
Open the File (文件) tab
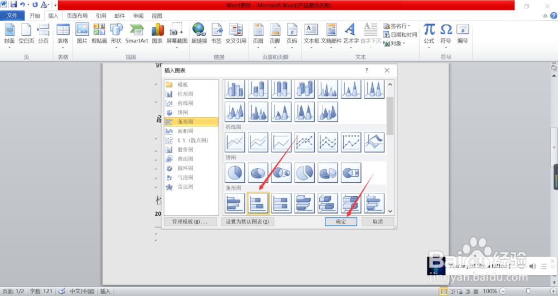pos(12,16)
